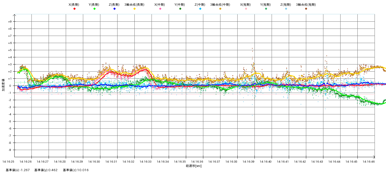Click the 14:16:39 time axis label
Screen dimensions: 386x174
pyautogui.click(x=248, y=161)
